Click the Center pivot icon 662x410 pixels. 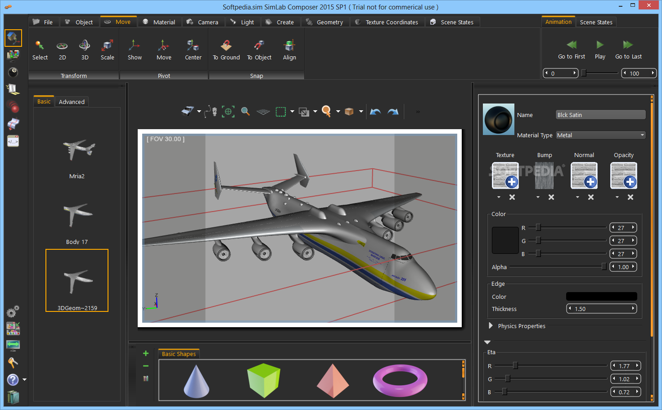(x=193, y=50)
